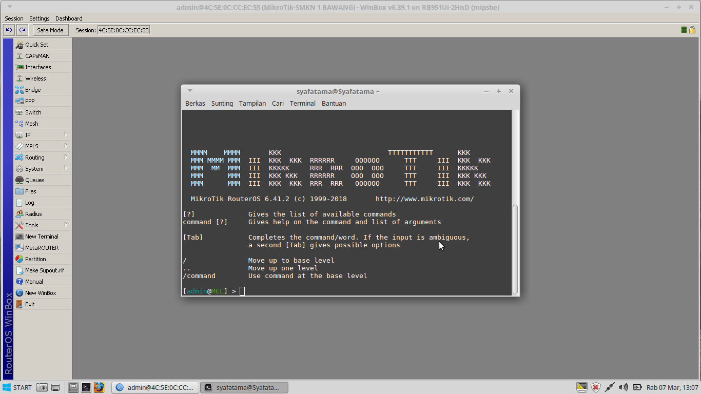Close the syafatama terminal window
The image size is (701, 394).
tap(511, 91)
